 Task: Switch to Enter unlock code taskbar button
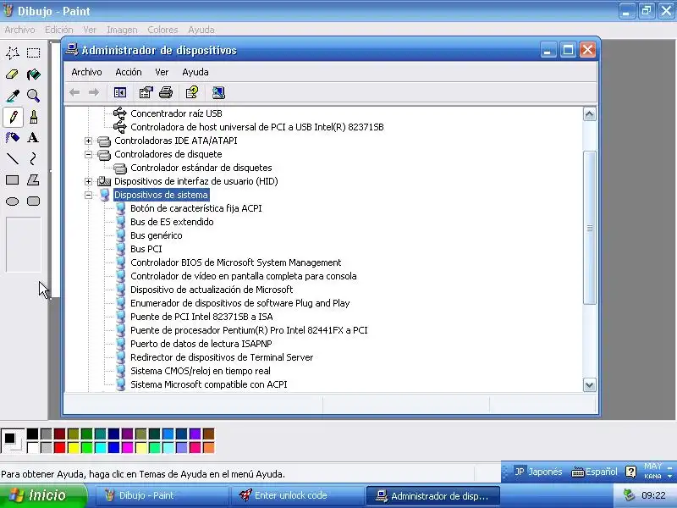pyautogui.click(x=298, y=495)
